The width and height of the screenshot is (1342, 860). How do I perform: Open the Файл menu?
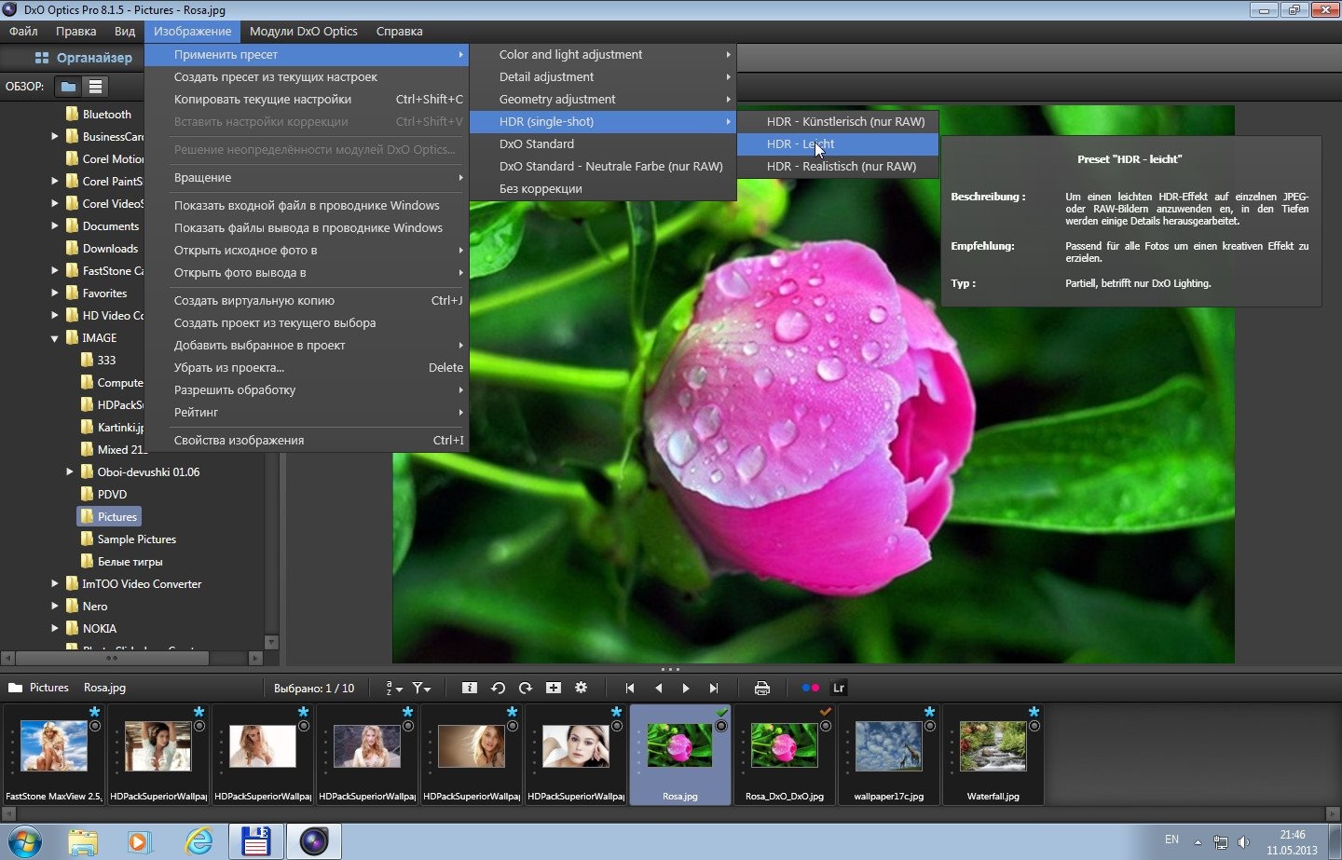[x=23, y=31]
